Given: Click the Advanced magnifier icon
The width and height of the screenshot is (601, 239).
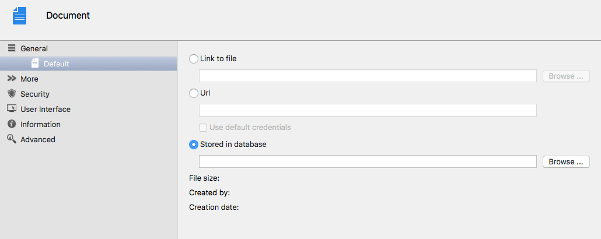Looking at the screenshot, I should tap(12, 139).
